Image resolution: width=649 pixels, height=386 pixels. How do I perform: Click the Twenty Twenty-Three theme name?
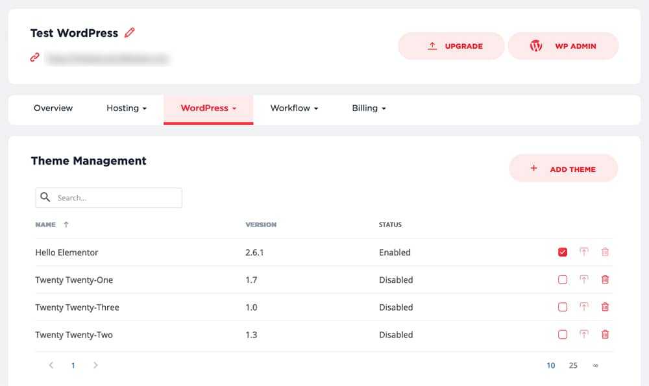[x=77, y=308]
